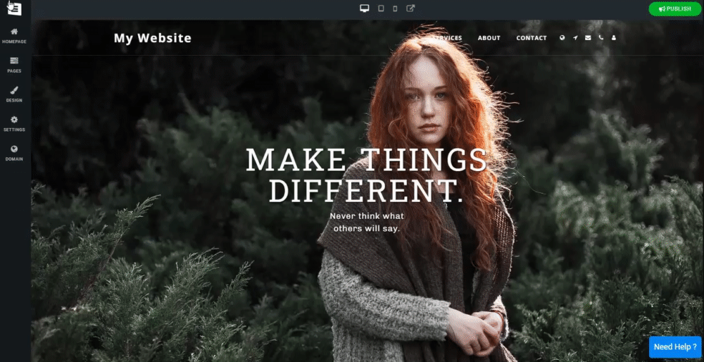Click the globe icon in the website header

pos(562,38)
